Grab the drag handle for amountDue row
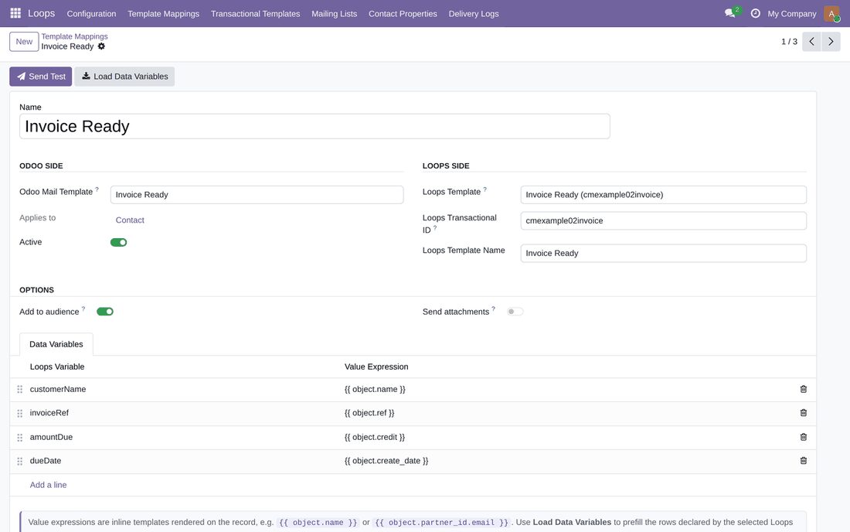This screenshot has height=532, width=850. coord(19,437)
